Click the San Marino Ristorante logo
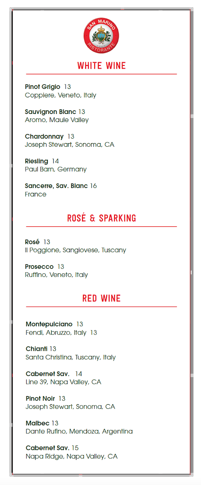The width and height of the screenshot is (201, 485). [101, 36]
